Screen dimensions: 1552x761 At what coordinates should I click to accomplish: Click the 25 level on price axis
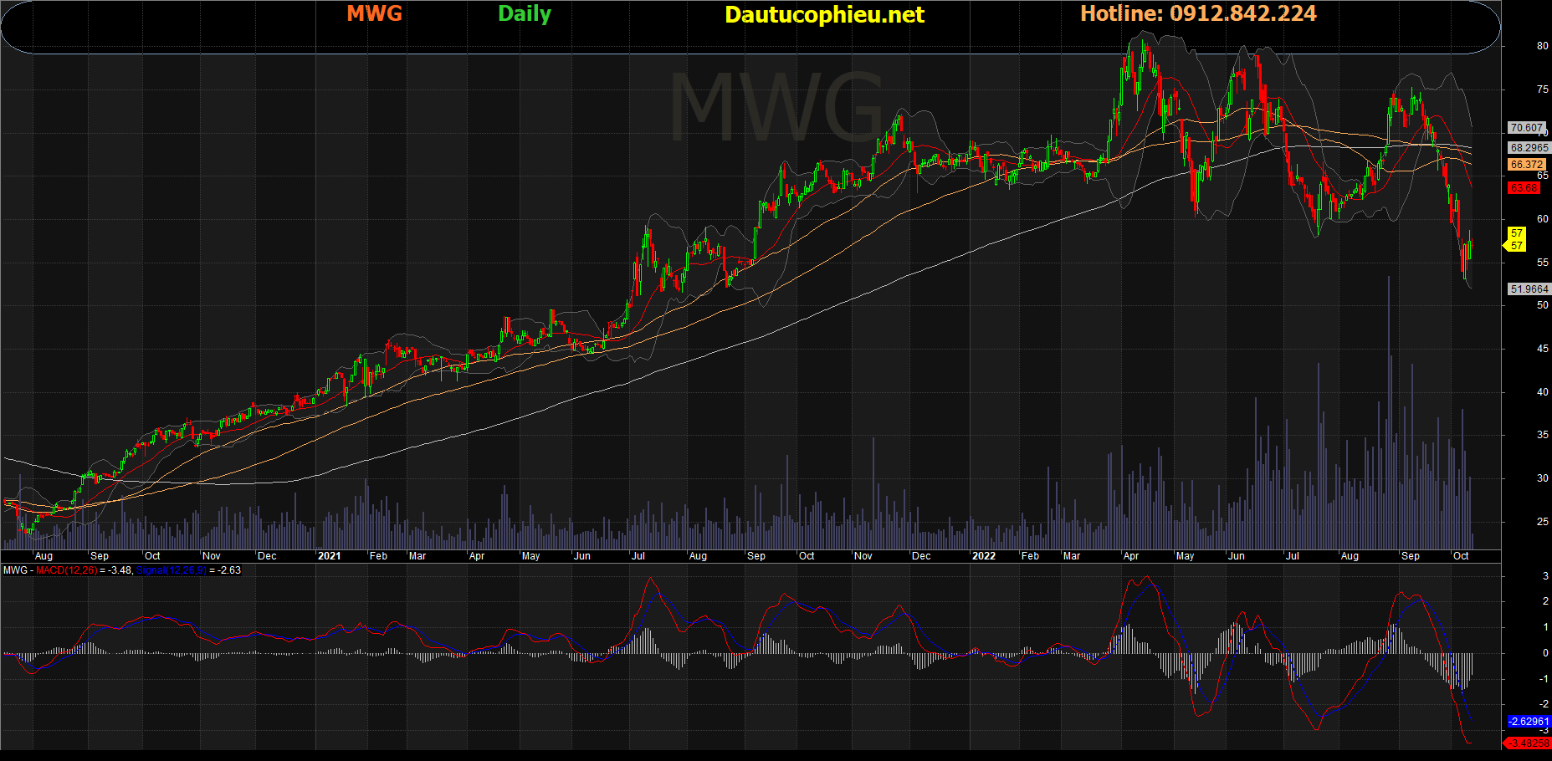1542,522
